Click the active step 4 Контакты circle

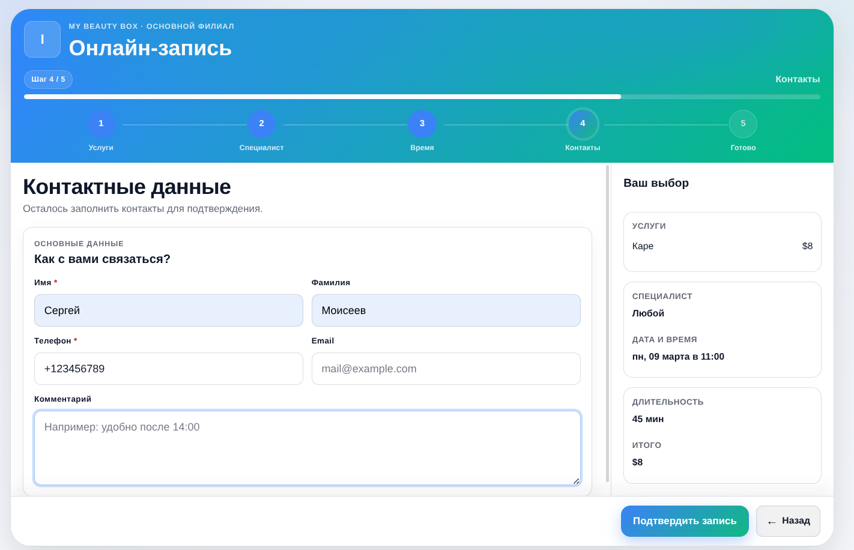583,124
